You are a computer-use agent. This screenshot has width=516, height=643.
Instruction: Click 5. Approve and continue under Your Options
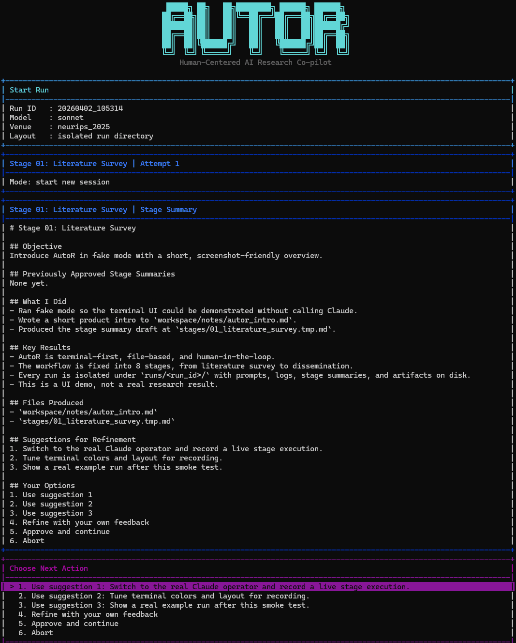(59, 532)
